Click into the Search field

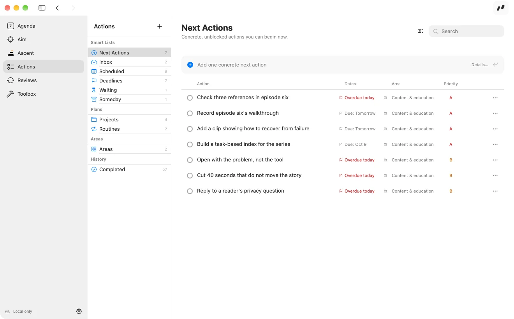(x=466, y=31)
